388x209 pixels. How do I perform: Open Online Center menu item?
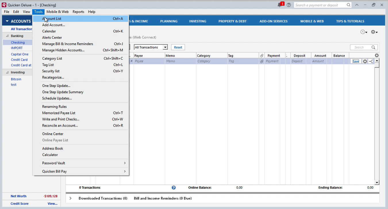(x=80, y=134)
